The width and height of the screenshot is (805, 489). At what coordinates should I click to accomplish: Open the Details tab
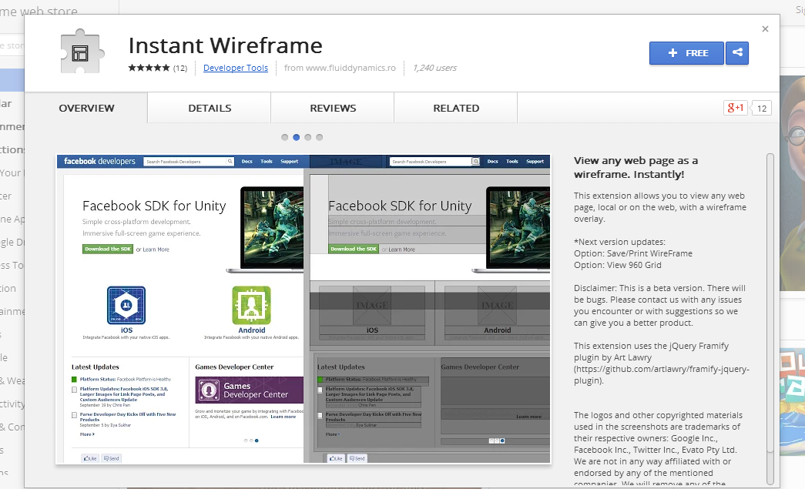[x=210, y=109]
